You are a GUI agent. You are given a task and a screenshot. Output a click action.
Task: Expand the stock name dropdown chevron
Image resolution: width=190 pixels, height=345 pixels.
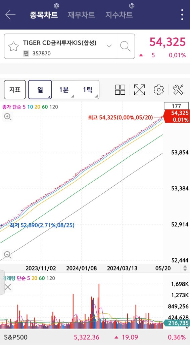click(109, 46)
